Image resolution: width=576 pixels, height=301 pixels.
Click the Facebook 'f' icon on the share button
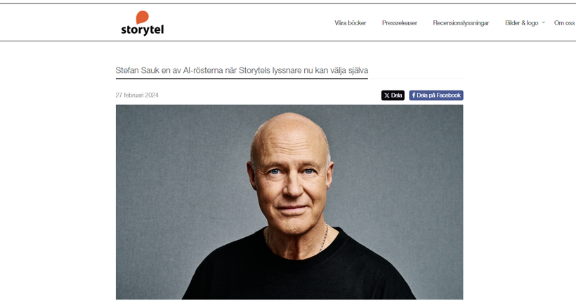414,95
